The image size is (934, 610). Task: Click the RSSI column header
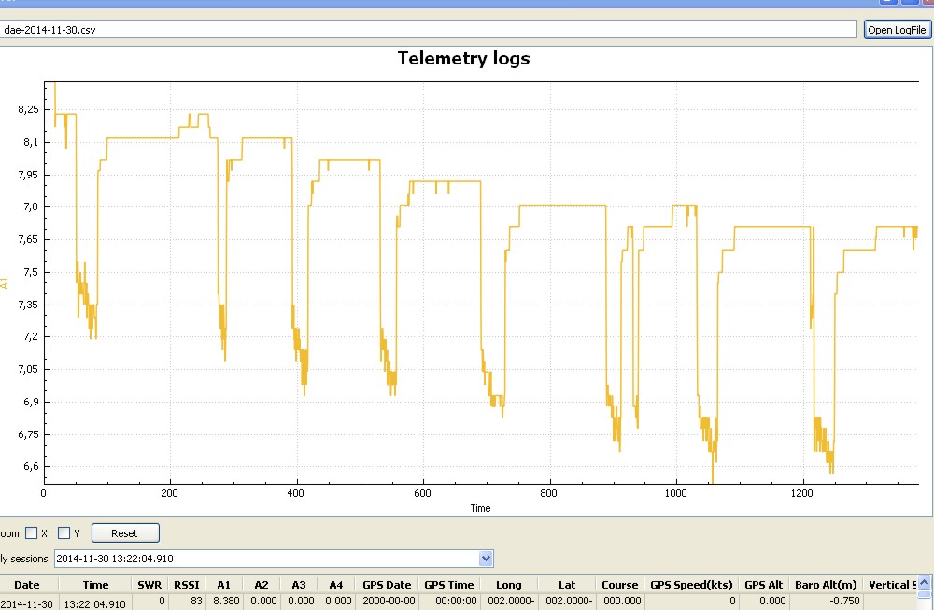(x=187, y=585)
